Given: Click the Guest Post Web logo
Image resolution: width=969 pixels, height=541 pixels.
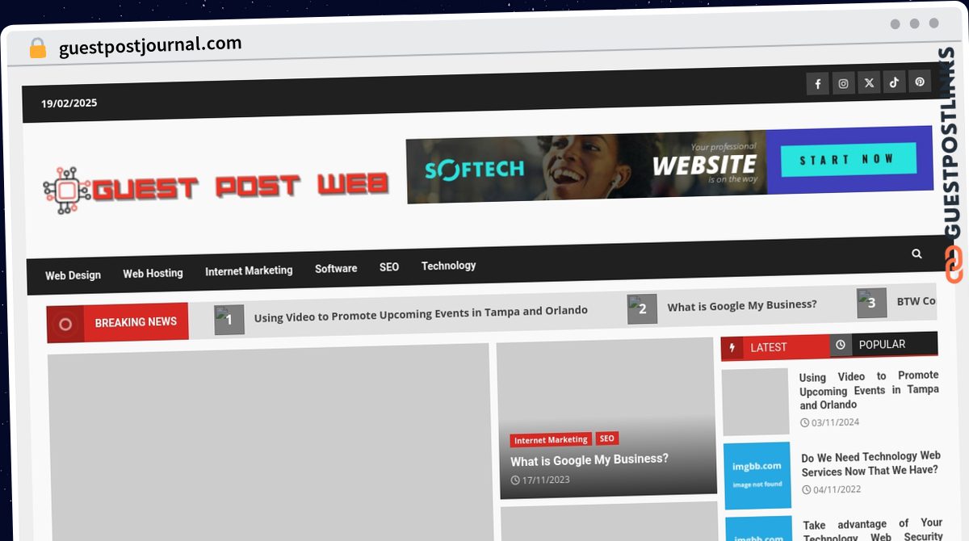Looking at the screenshot, I should click(x=216, y=189).
